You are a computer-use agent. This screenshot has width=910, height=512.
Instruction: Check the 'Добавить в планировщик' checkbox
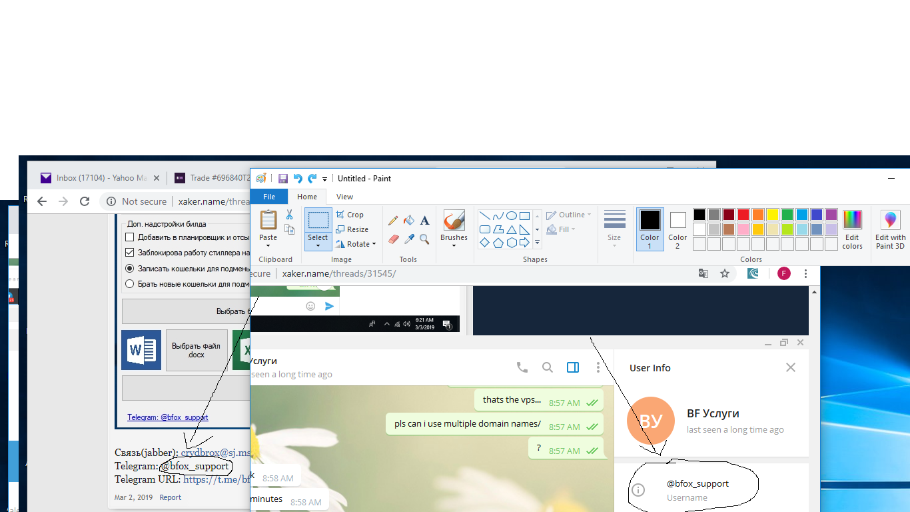coord(130,237)
